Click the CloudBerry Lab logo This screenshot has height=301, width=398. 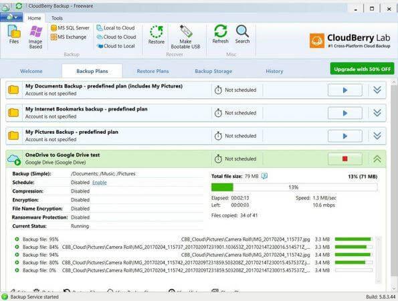pos(350,41)
